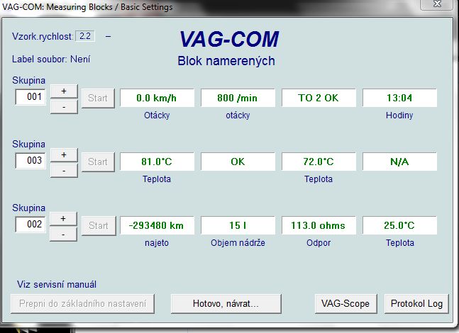Increase group 002 with the plus button
The height and width of the screenshot is (333, 459).
(63, 219)
